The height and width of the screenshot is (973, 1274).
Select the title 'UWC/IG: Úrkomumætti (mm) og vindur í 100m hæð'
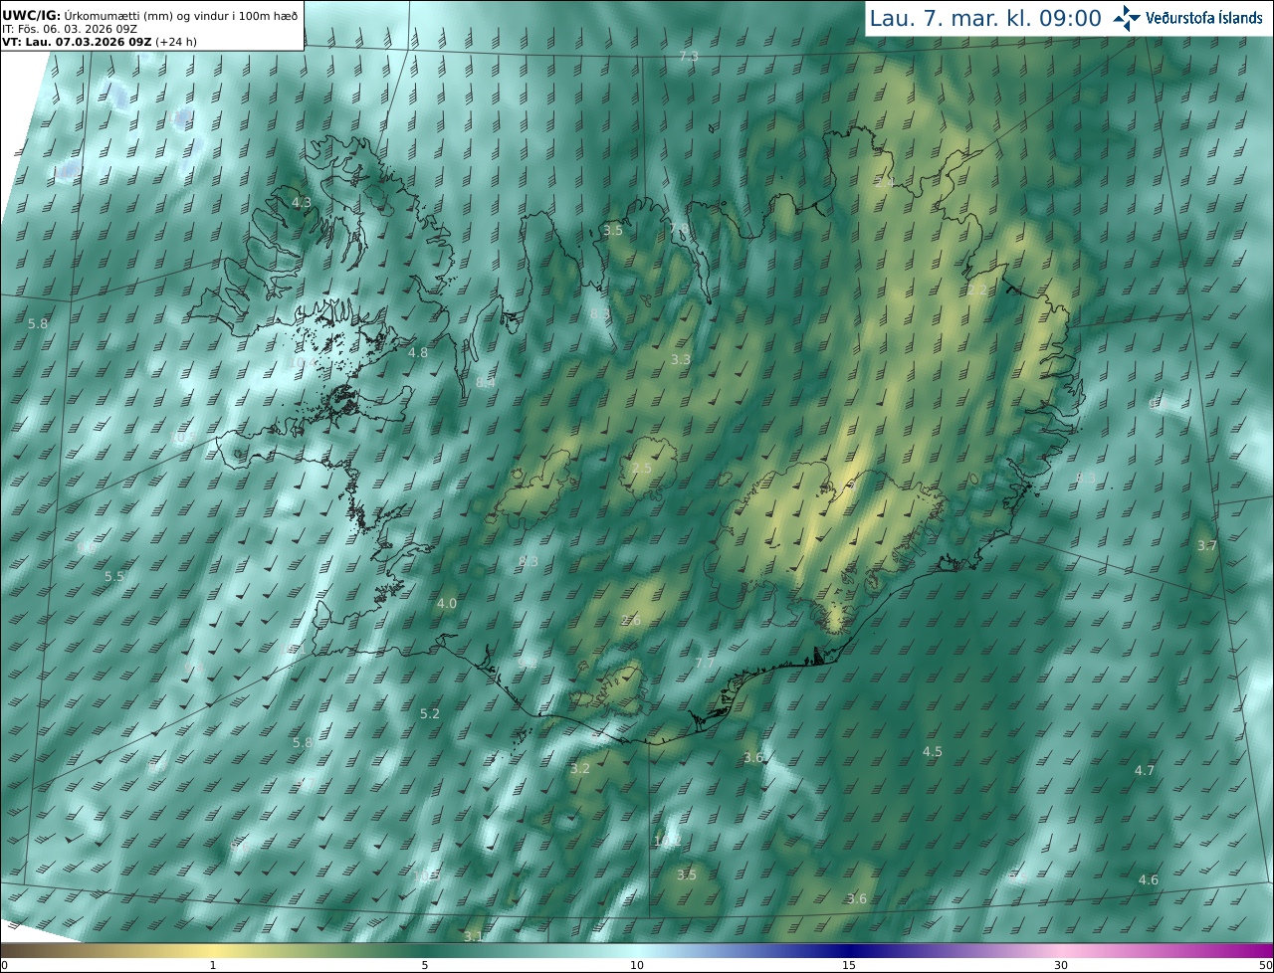click(x=149, y=15)
